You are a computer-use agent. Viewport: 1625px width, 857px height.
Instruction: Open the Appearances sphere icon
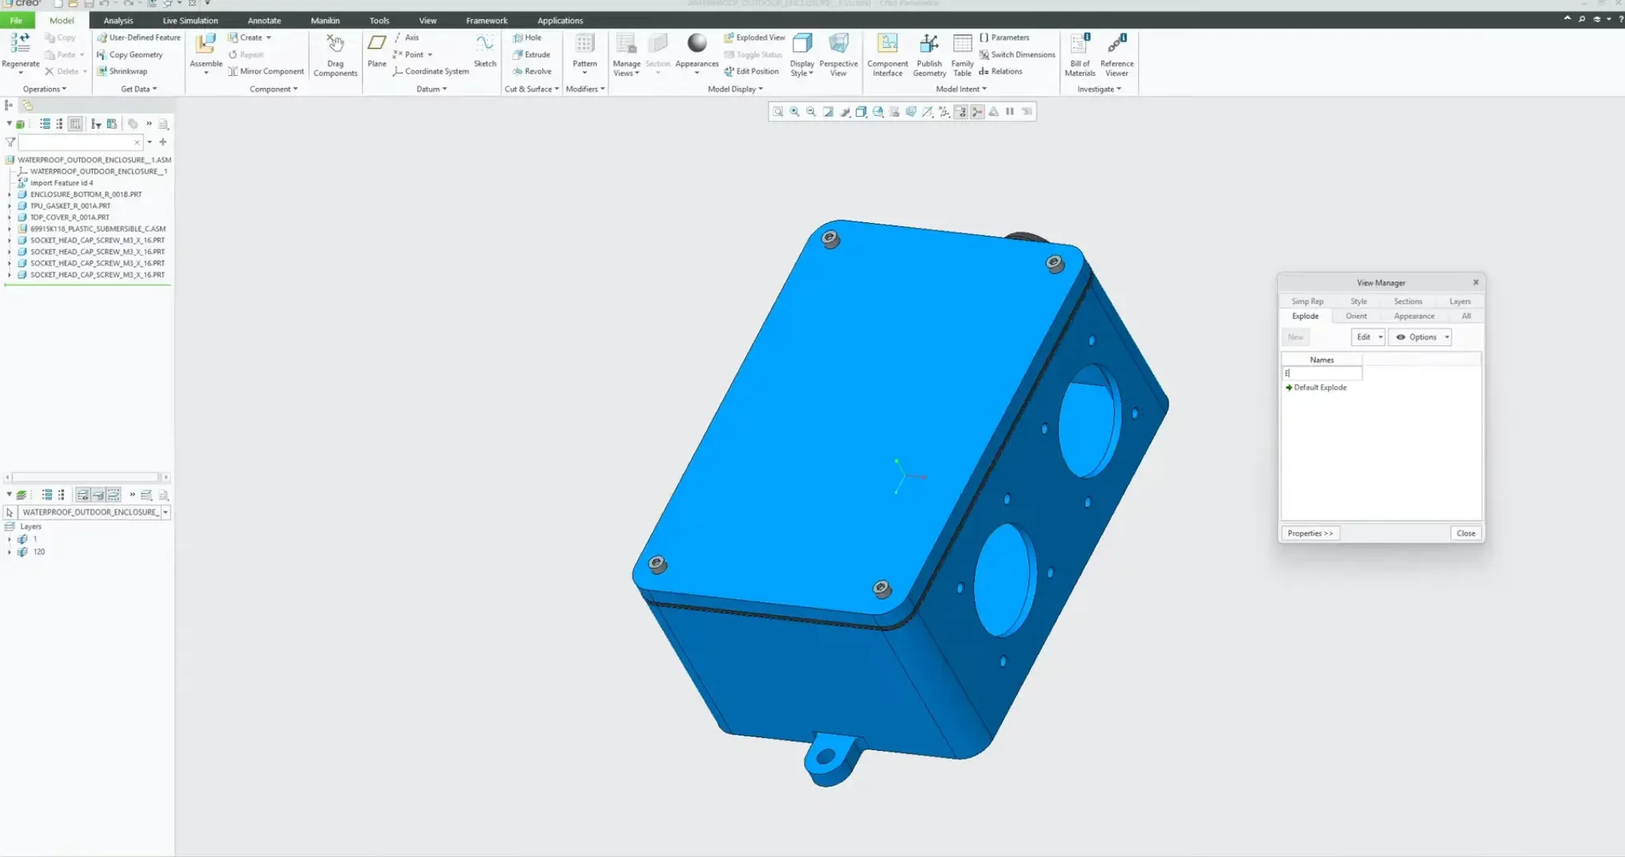coord(697,43)
